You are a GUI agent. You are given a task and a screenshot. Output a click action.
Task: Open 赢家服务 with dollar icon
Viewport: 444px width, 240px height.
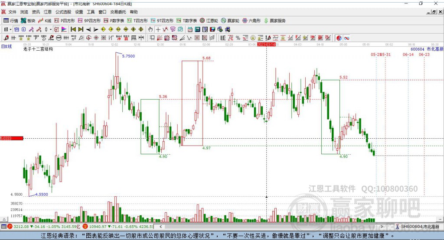pyautogui.click(x=274, y=20)
